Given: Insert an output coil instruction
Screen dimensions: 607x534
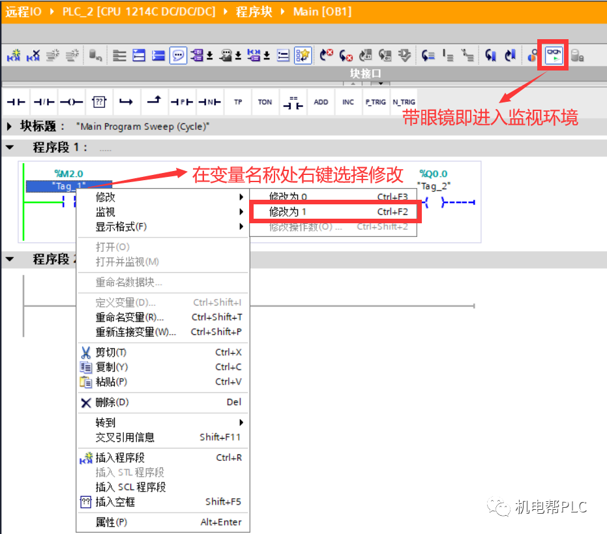Looking at the screenshot, I should 72,102.
